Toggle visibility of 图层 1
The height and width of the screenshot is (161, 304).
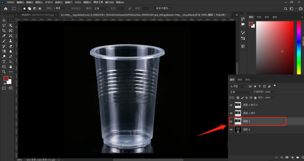click(x=231, y=121)
